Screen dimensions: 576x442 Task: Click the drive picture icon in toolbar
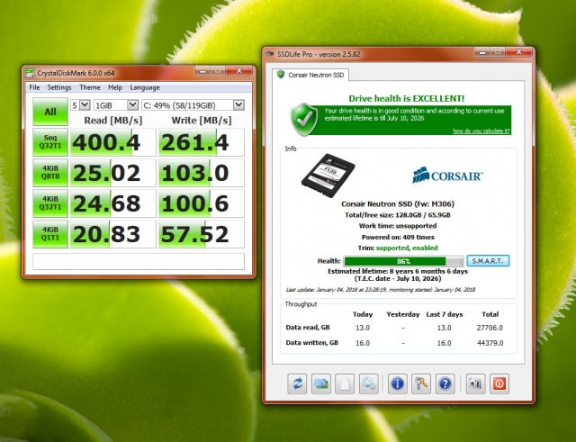click(x=320, y=383)
